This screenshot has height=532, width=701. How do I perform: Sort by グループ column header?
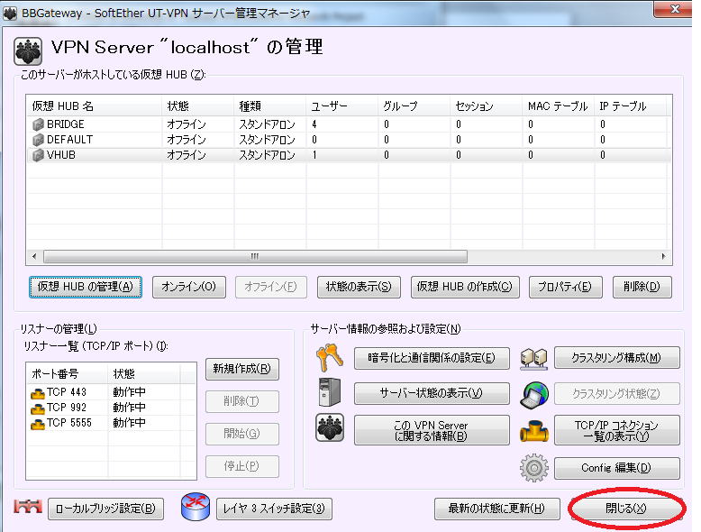pyautogui.click(x=414, y=106)
